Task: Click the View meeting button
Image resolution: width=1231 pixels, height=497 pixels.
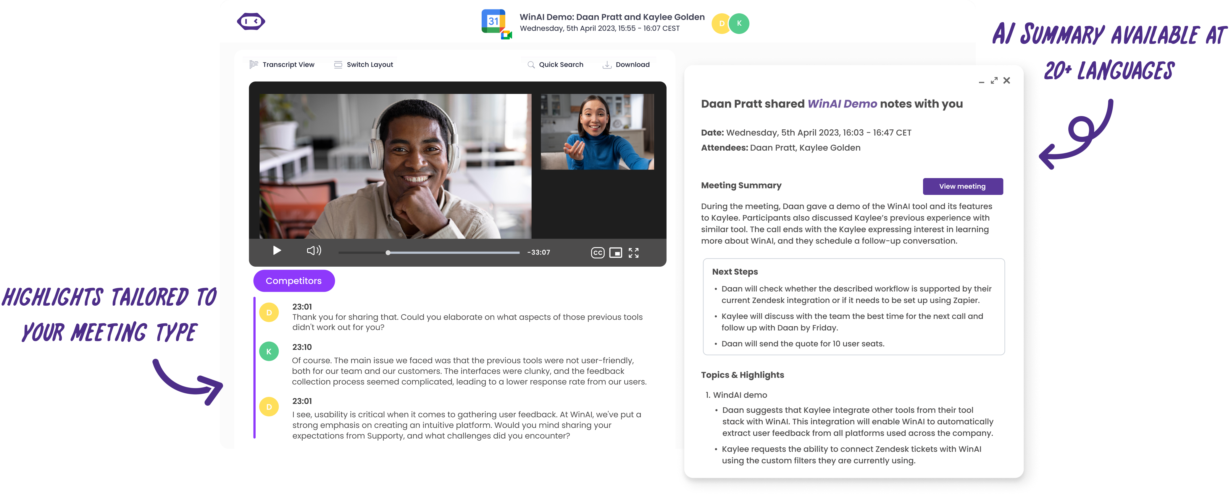Action: click(962, 186)
